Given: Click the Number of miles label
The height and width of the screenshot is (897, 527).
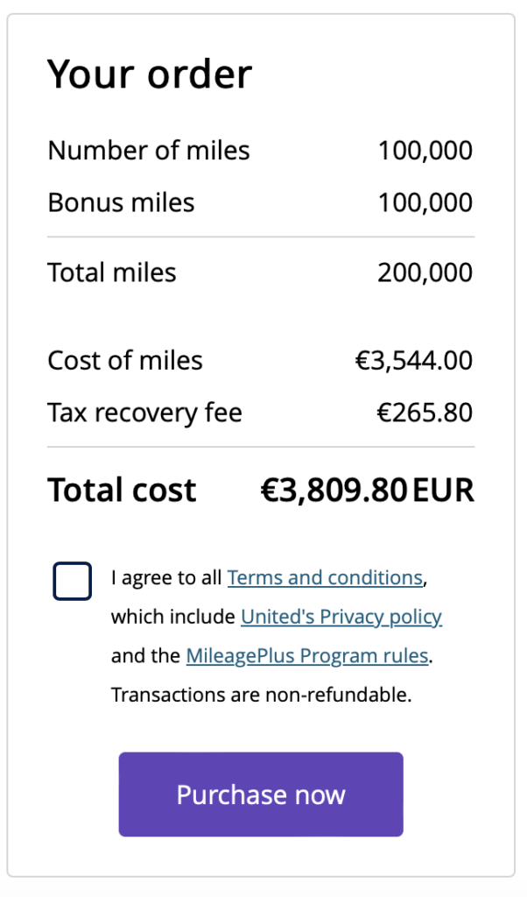Looking at the screenshot, I should pos(149,151).
